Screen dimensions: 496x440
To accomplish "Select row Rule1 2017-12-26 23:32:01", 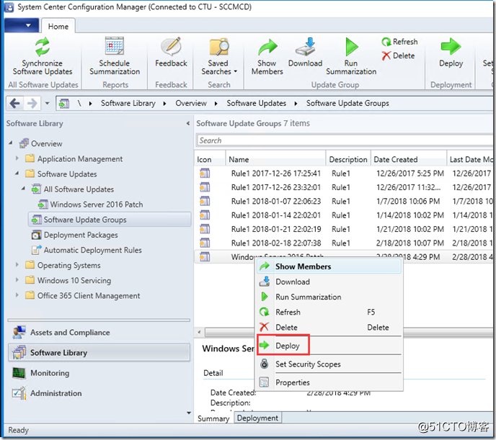I will (x=344, y=187).
